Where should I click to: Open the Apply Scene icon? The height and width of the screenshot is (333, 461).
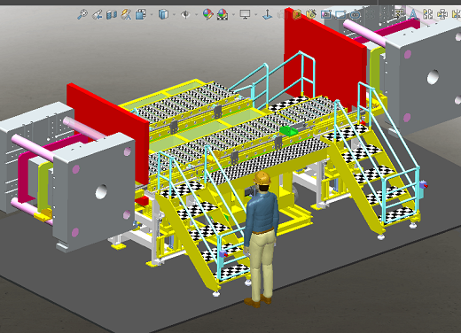[223, 14]
